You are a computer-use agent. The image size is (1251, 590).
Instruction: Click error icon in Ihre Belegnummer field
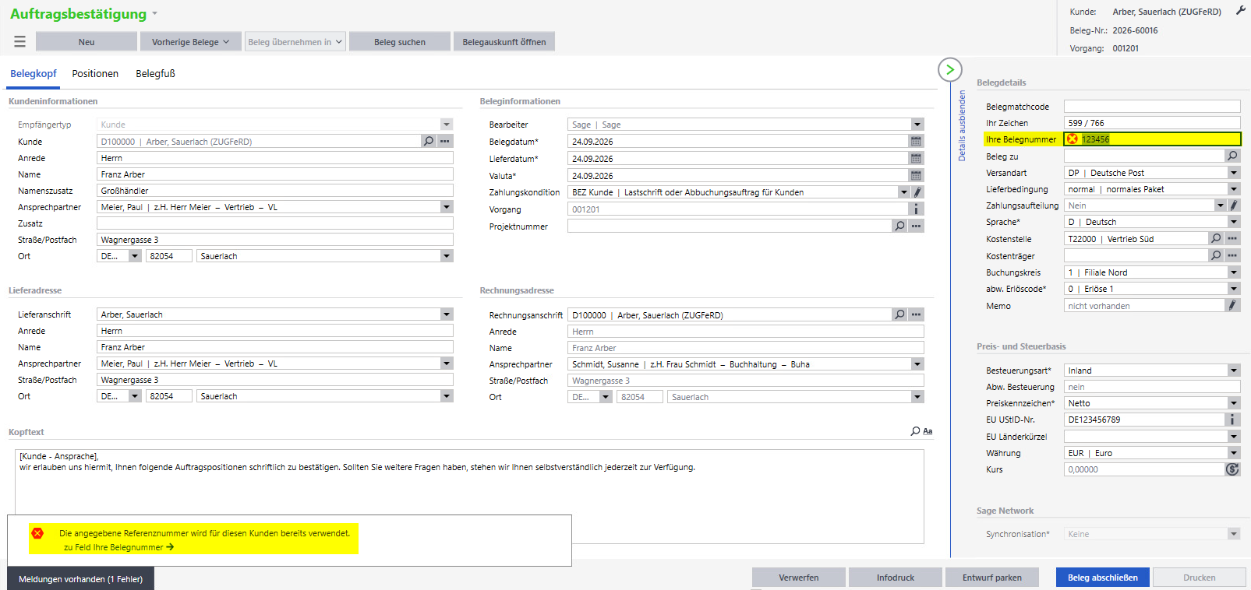tap(1073, 139)
